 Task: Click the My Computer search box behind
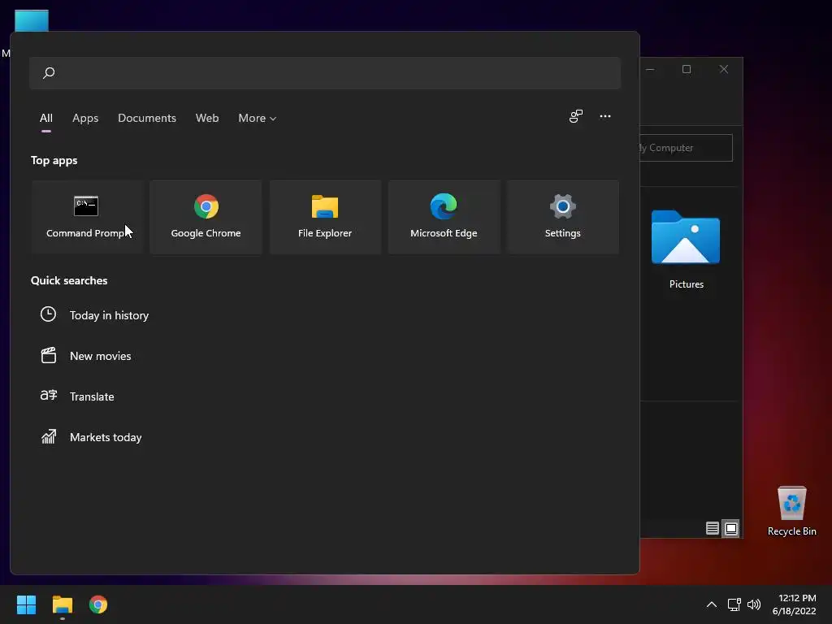coord(686,148)
